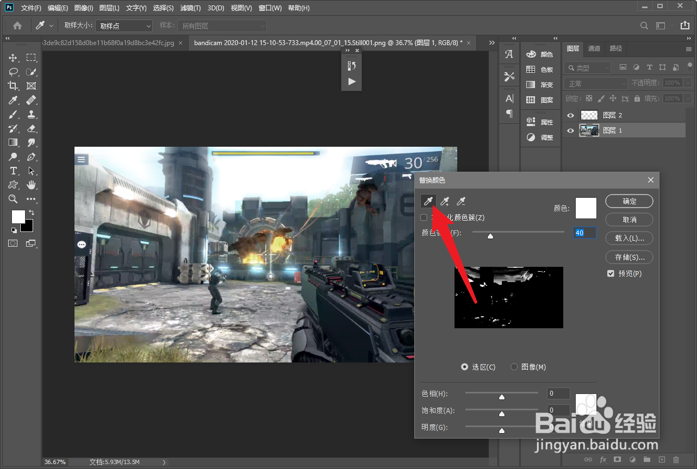
Task: Open the eyedropper tool preset dropdown arrow
Action: coord(52,26)
